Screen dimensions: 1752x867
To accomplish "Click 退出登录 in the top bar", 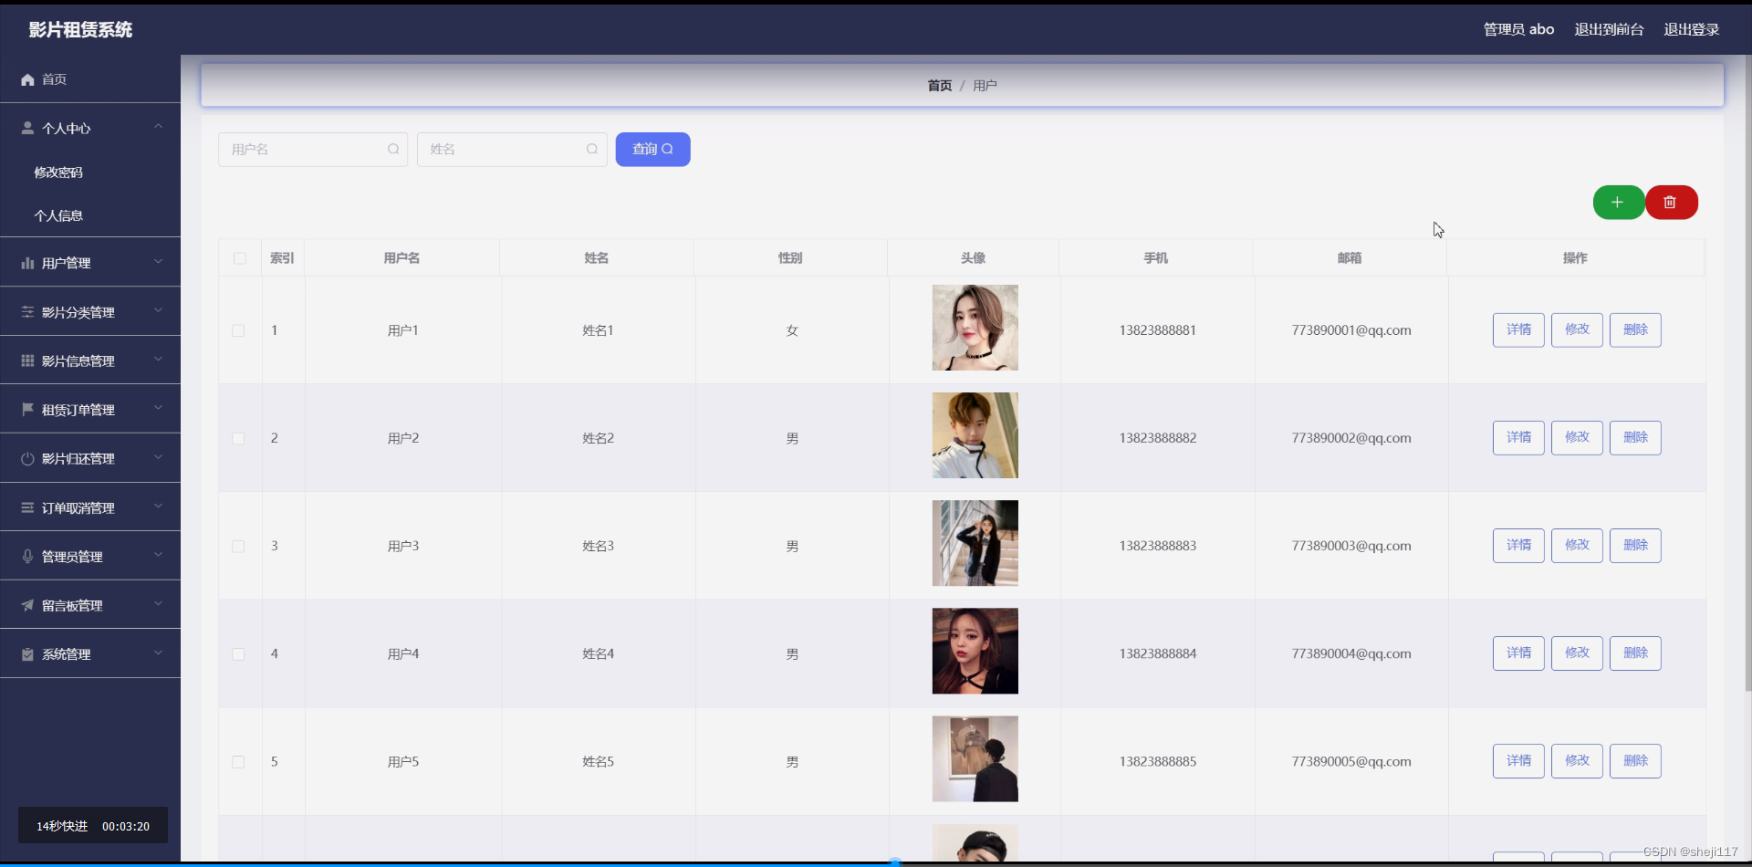I will pyautogui.click(x=1690, y=28).
